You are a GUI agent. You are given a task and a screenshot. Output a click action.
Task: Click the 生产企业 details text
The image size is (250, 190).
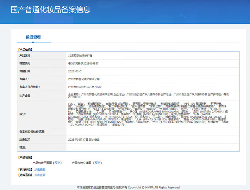click(x=148, y=96)
